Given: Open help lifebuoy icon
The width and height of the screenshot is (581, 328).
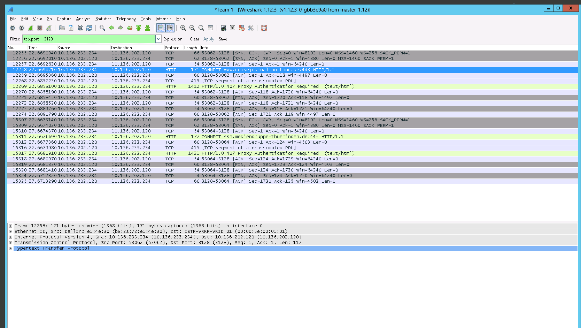Looking at the screenshot, I should 264,28.
